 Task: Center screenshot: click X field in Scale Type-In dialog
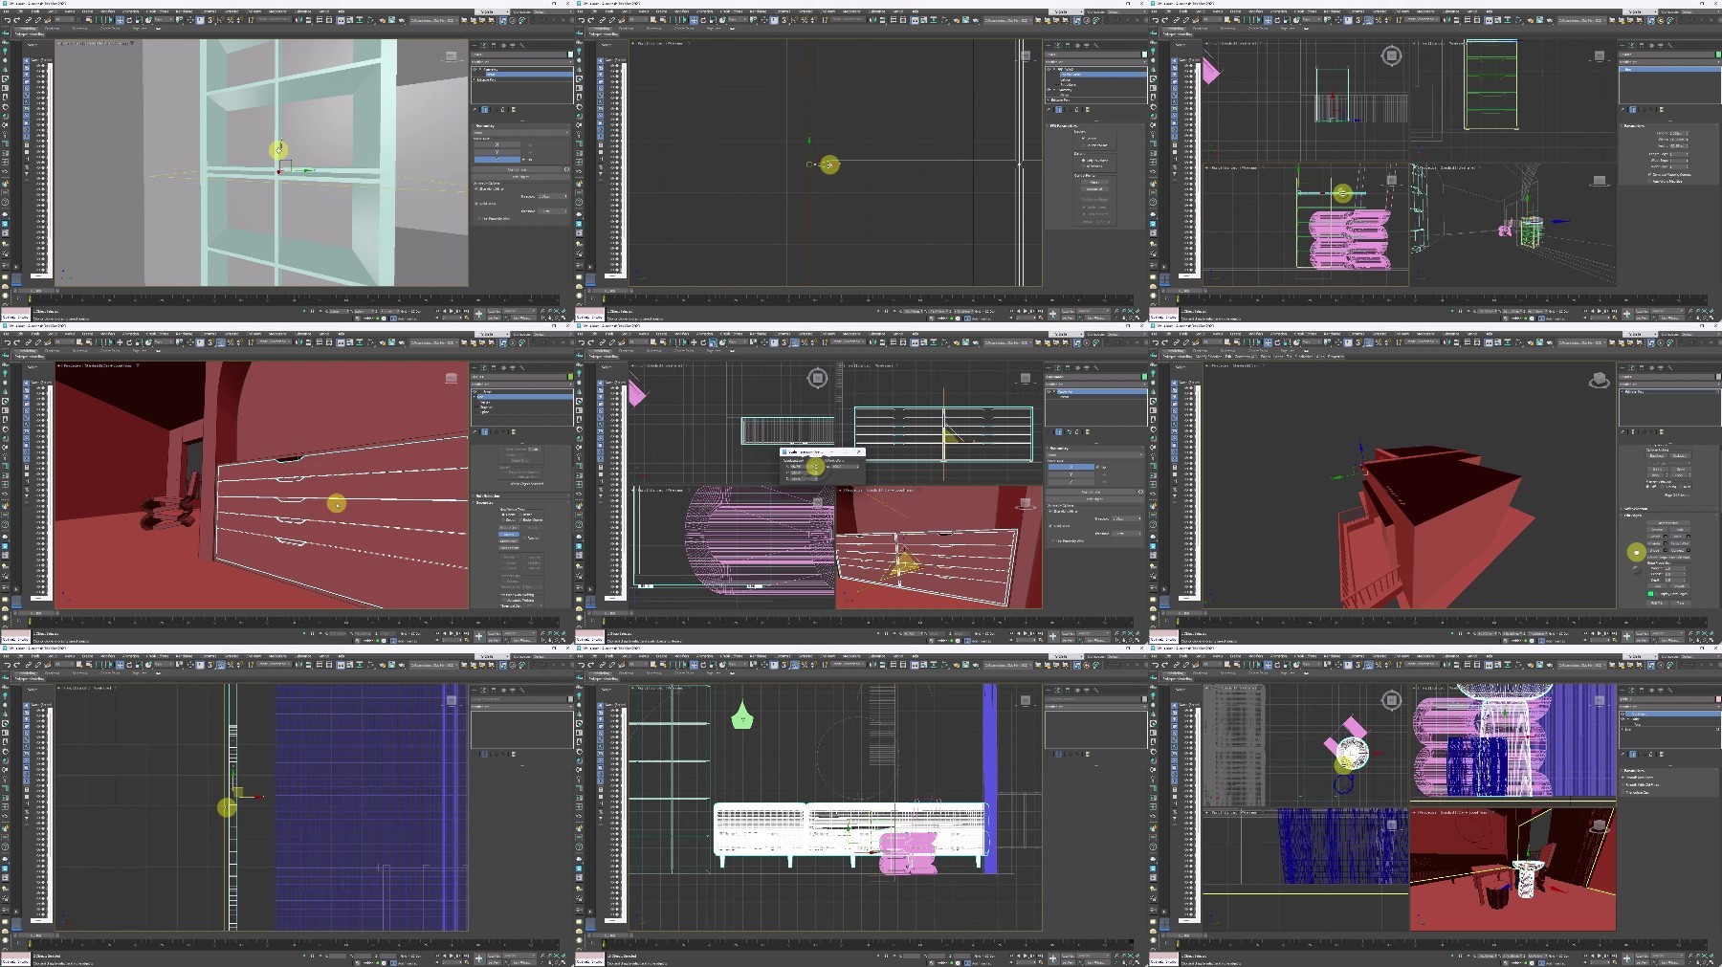(x=804, y=467)
